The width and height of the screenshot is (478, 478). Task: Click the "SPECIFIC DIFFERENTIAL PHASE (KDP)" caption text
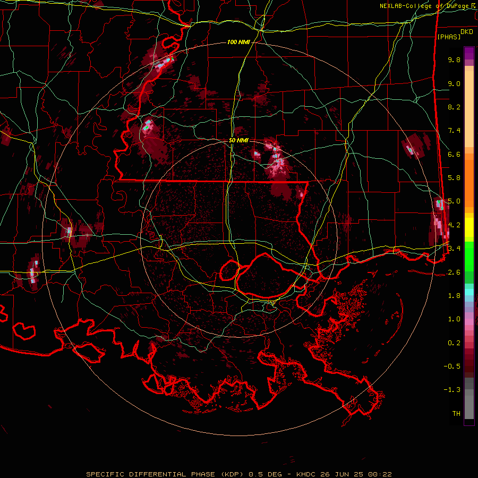coord(165,474)
